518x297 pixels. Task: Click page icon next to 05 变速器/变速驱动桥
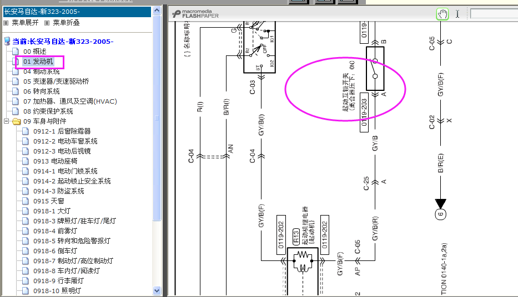tap(15, 81)
